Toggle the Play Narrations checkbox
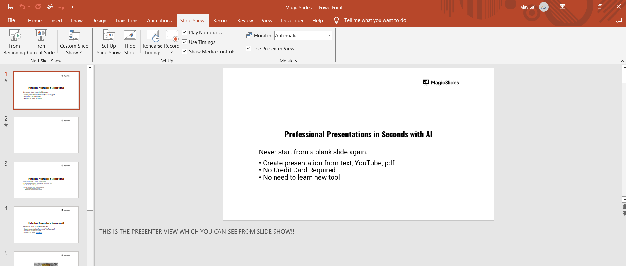 click(x=184, y=32)
